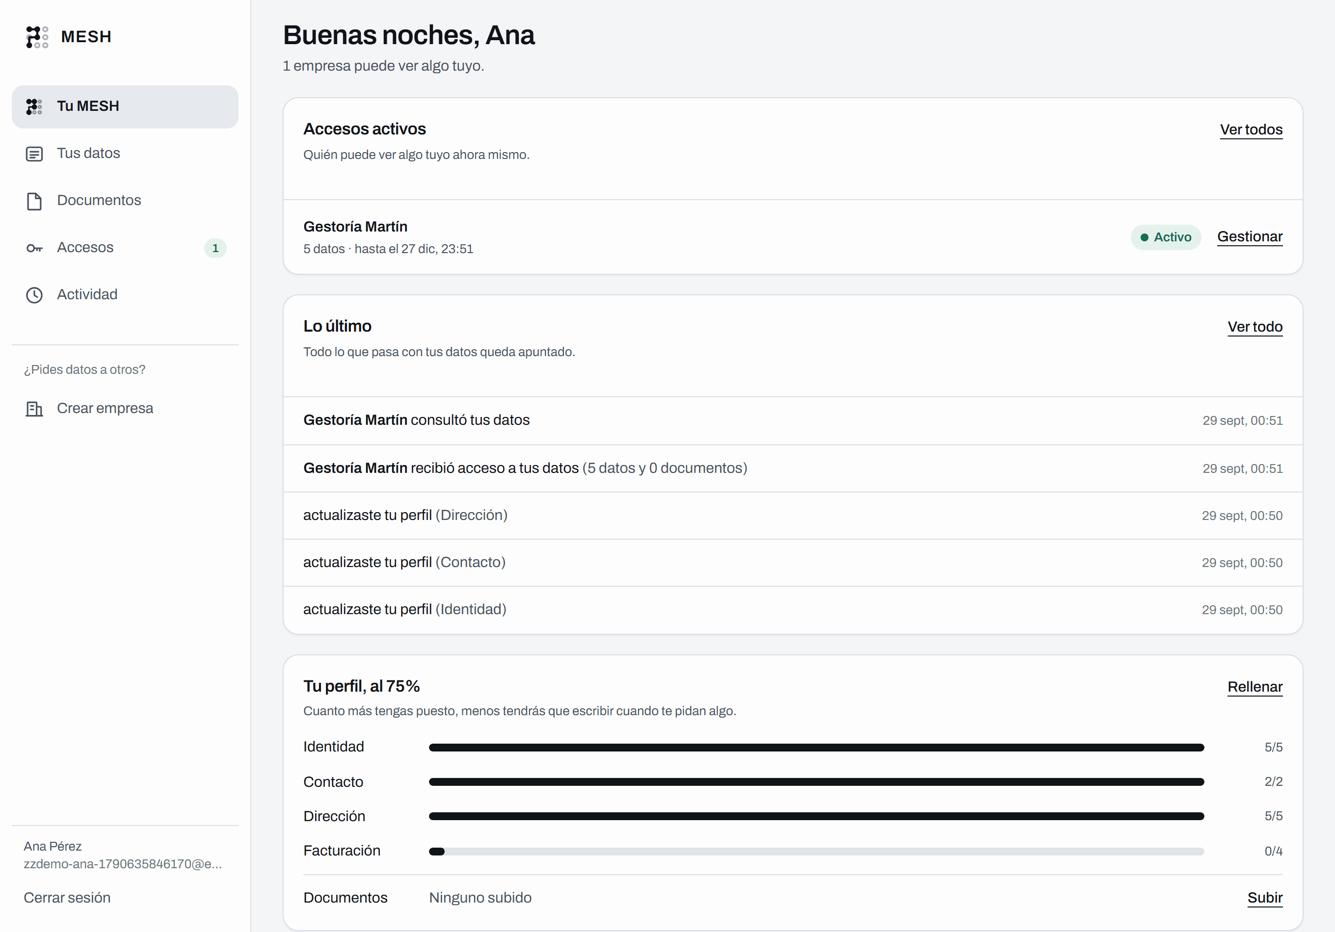Screen dimensions: 1335x932
Task: Click 'actualizaste tu perfil (Contacto)' row
Action: [x=793, y=563]
